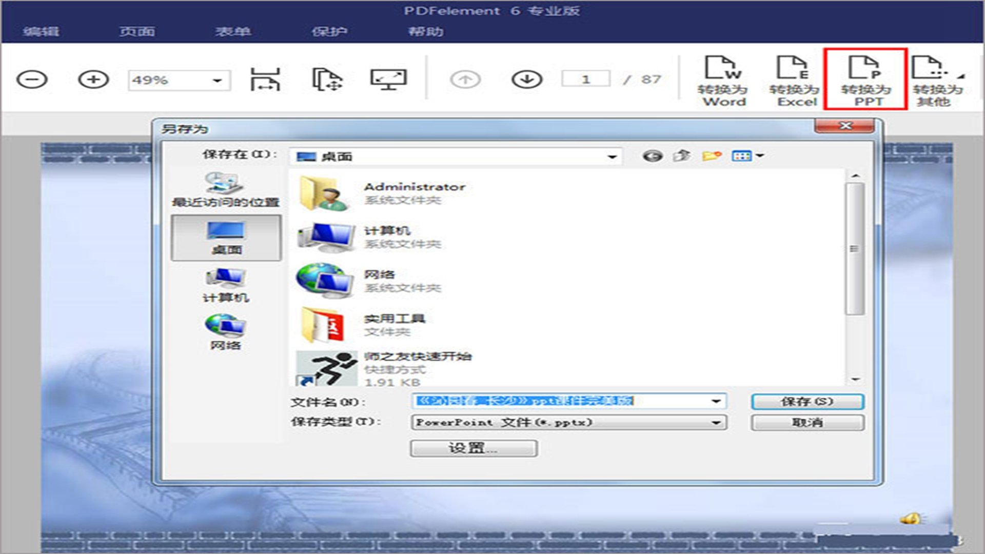Select the 实用工具 folder
Viewport: 985px width, 554px height.
pyautogui.click(x=394, y=319)
